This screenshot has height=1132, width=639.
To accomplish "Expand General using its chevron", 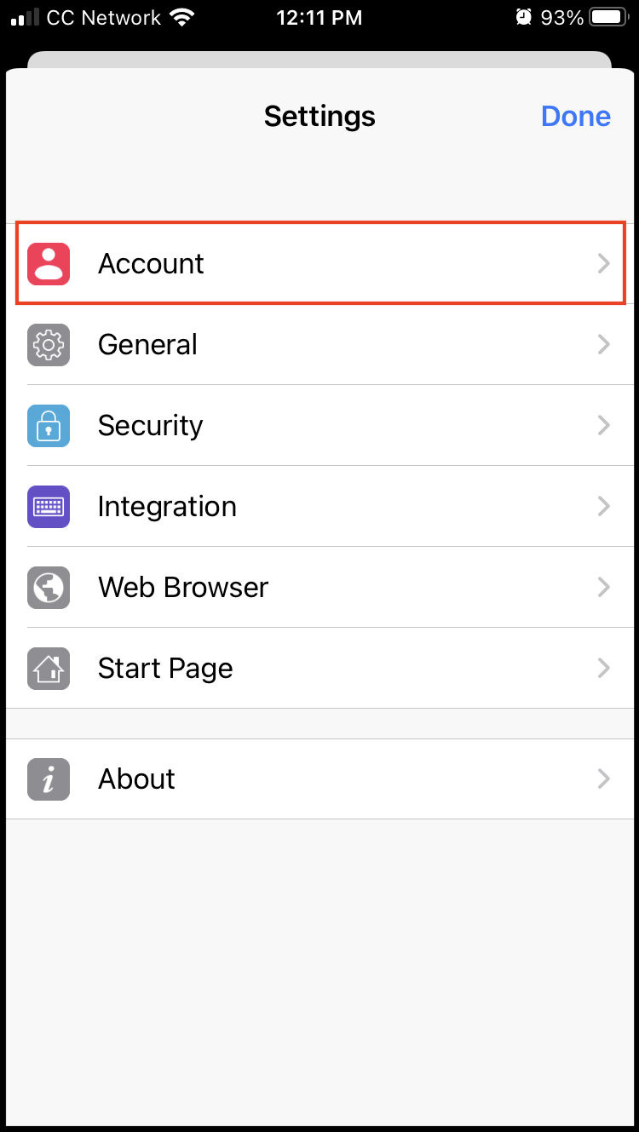I will (x=604, y=345).
